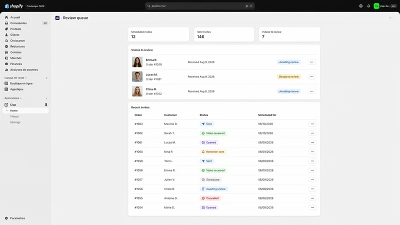This screenshot has width=400, height=225.
Task: Open the page more-actions menu top right
Action: 390,18
